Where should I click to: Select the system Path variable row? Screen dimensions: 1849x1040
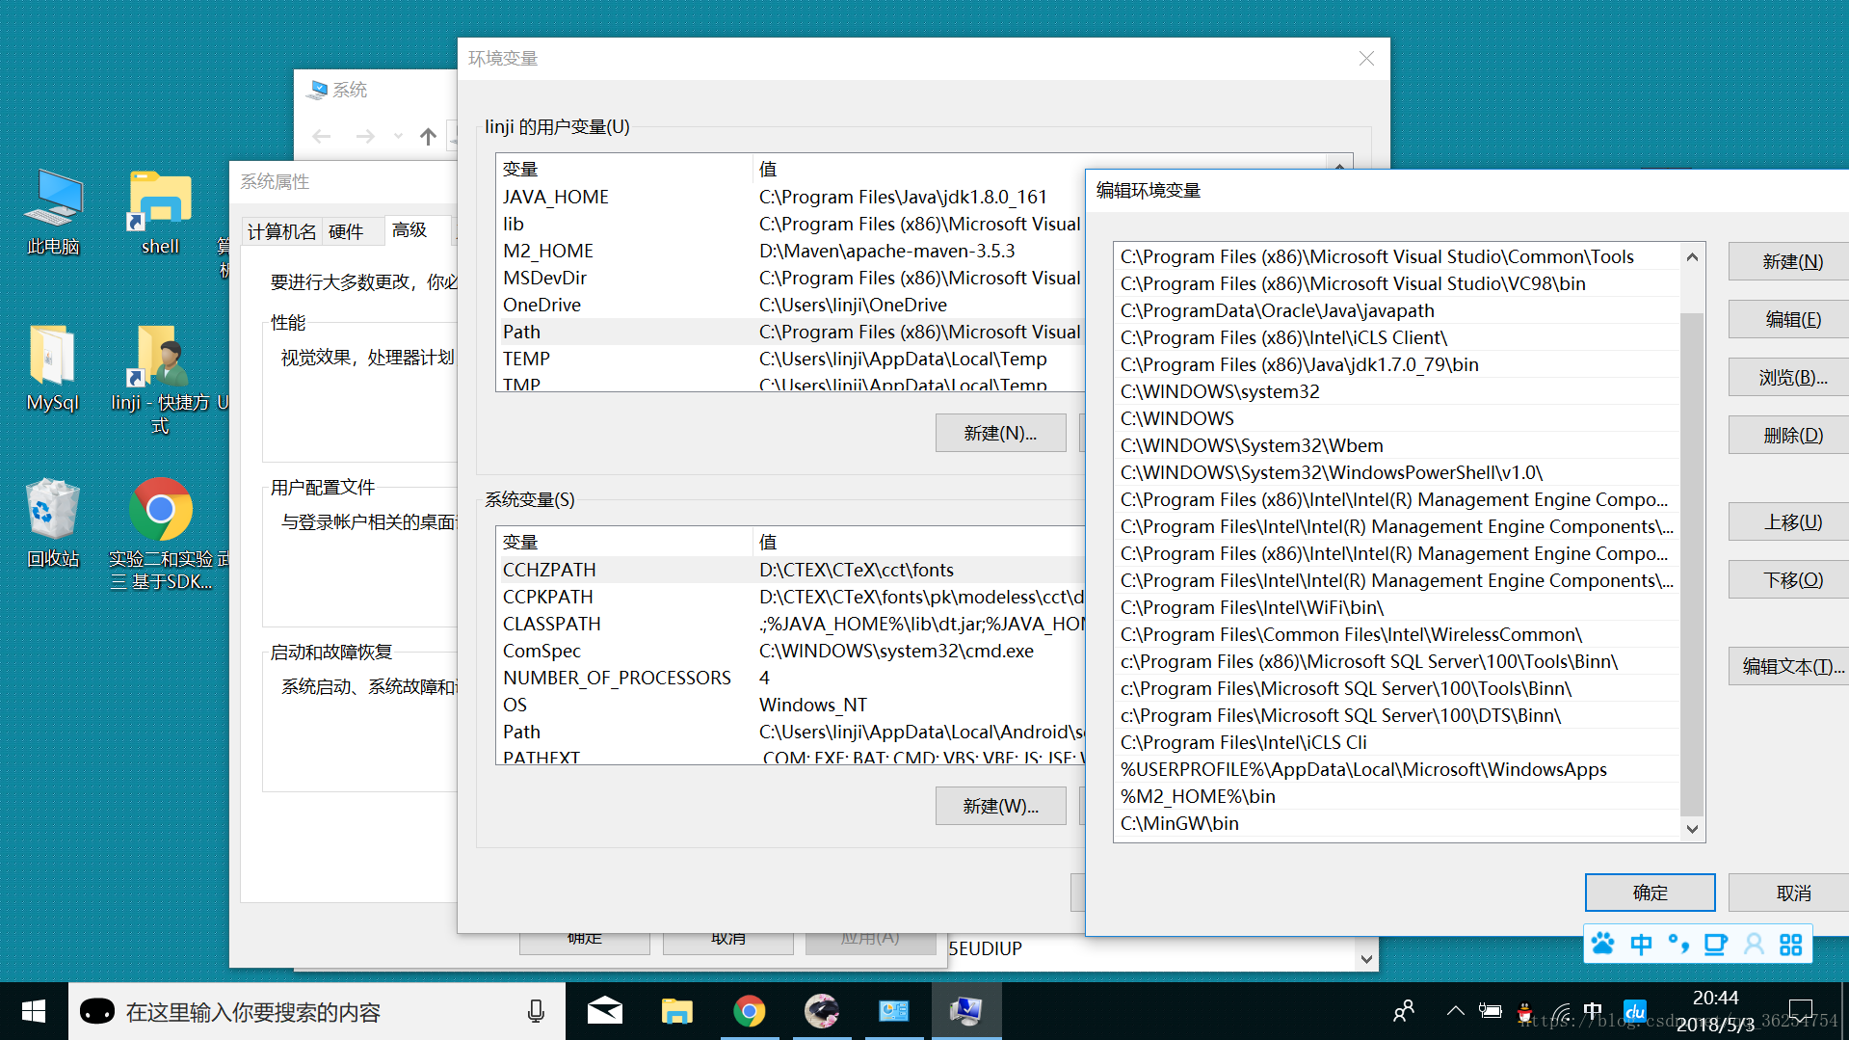[x=790, y=732]
